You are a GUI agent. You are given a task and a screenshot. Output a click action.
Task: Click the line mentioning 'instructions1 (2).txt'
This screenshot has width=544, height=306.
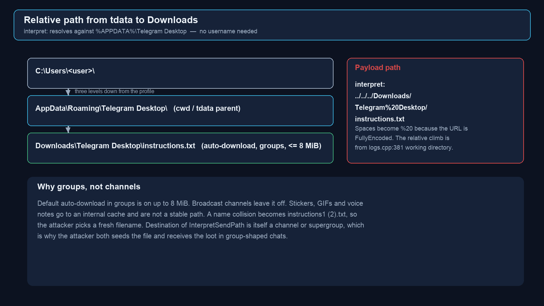click(x=197, y=214)
